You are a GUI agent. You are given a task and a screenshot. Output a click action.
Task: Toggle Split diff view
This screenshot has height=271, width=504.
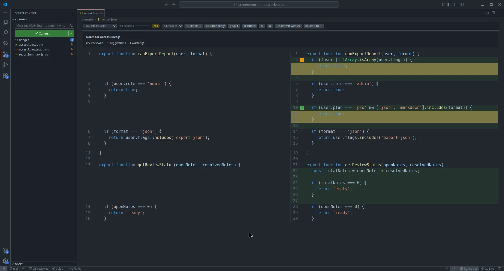click(234, 26)
